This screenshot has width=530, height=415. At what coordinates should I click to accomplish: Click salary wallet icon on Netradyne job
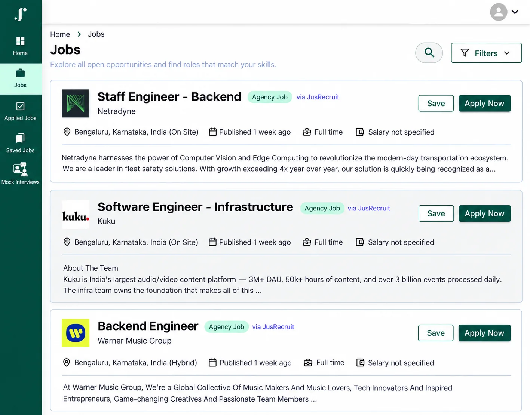pyautogui.click(x=360, y=132)
